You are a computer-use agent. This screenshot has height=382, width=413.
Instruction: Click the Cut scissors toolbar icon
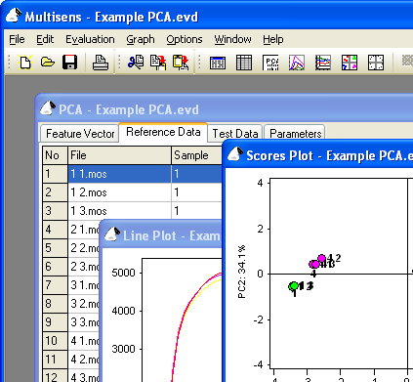pos(136,63)
